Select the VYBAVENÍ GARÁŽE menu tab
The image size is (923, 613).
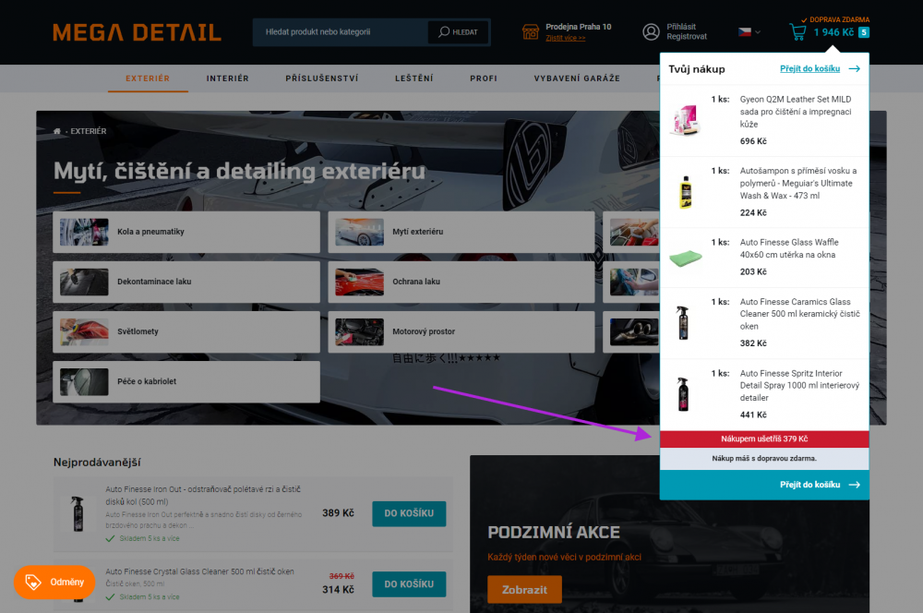pyautogui.click(x=577, y=78)
